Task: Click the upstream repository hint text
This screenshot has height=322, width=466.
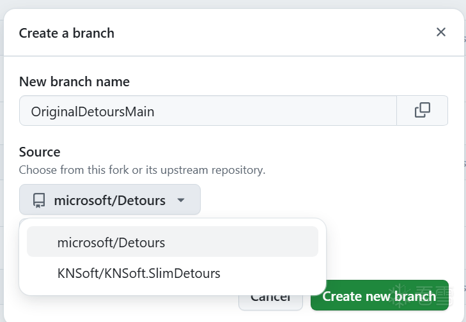Action: click(142, 170)
